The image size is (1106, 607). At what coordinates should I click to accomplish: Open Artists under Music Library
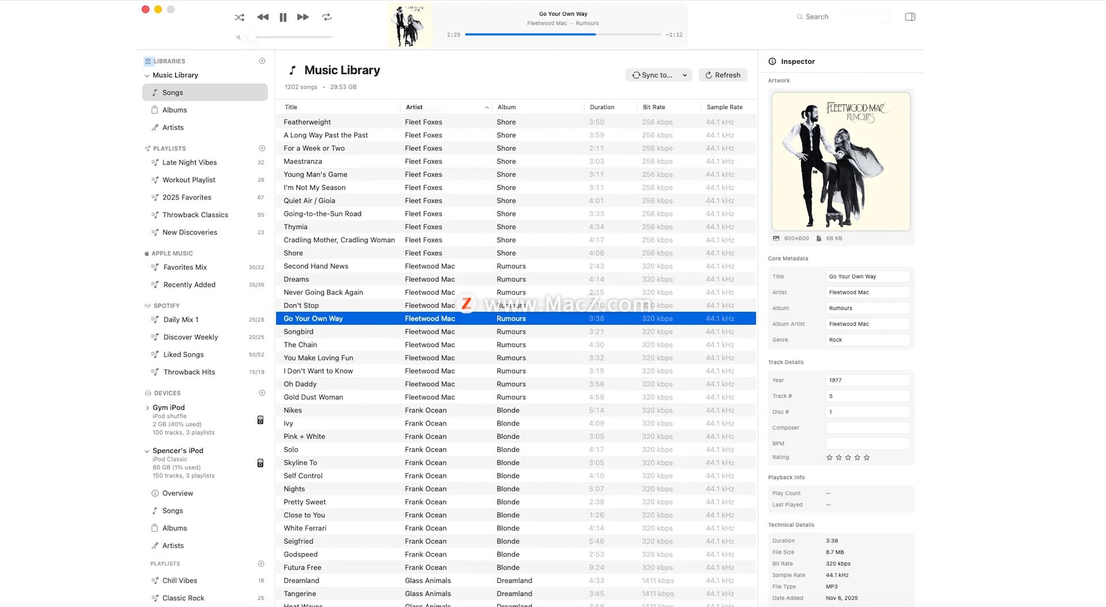[205, 127]
